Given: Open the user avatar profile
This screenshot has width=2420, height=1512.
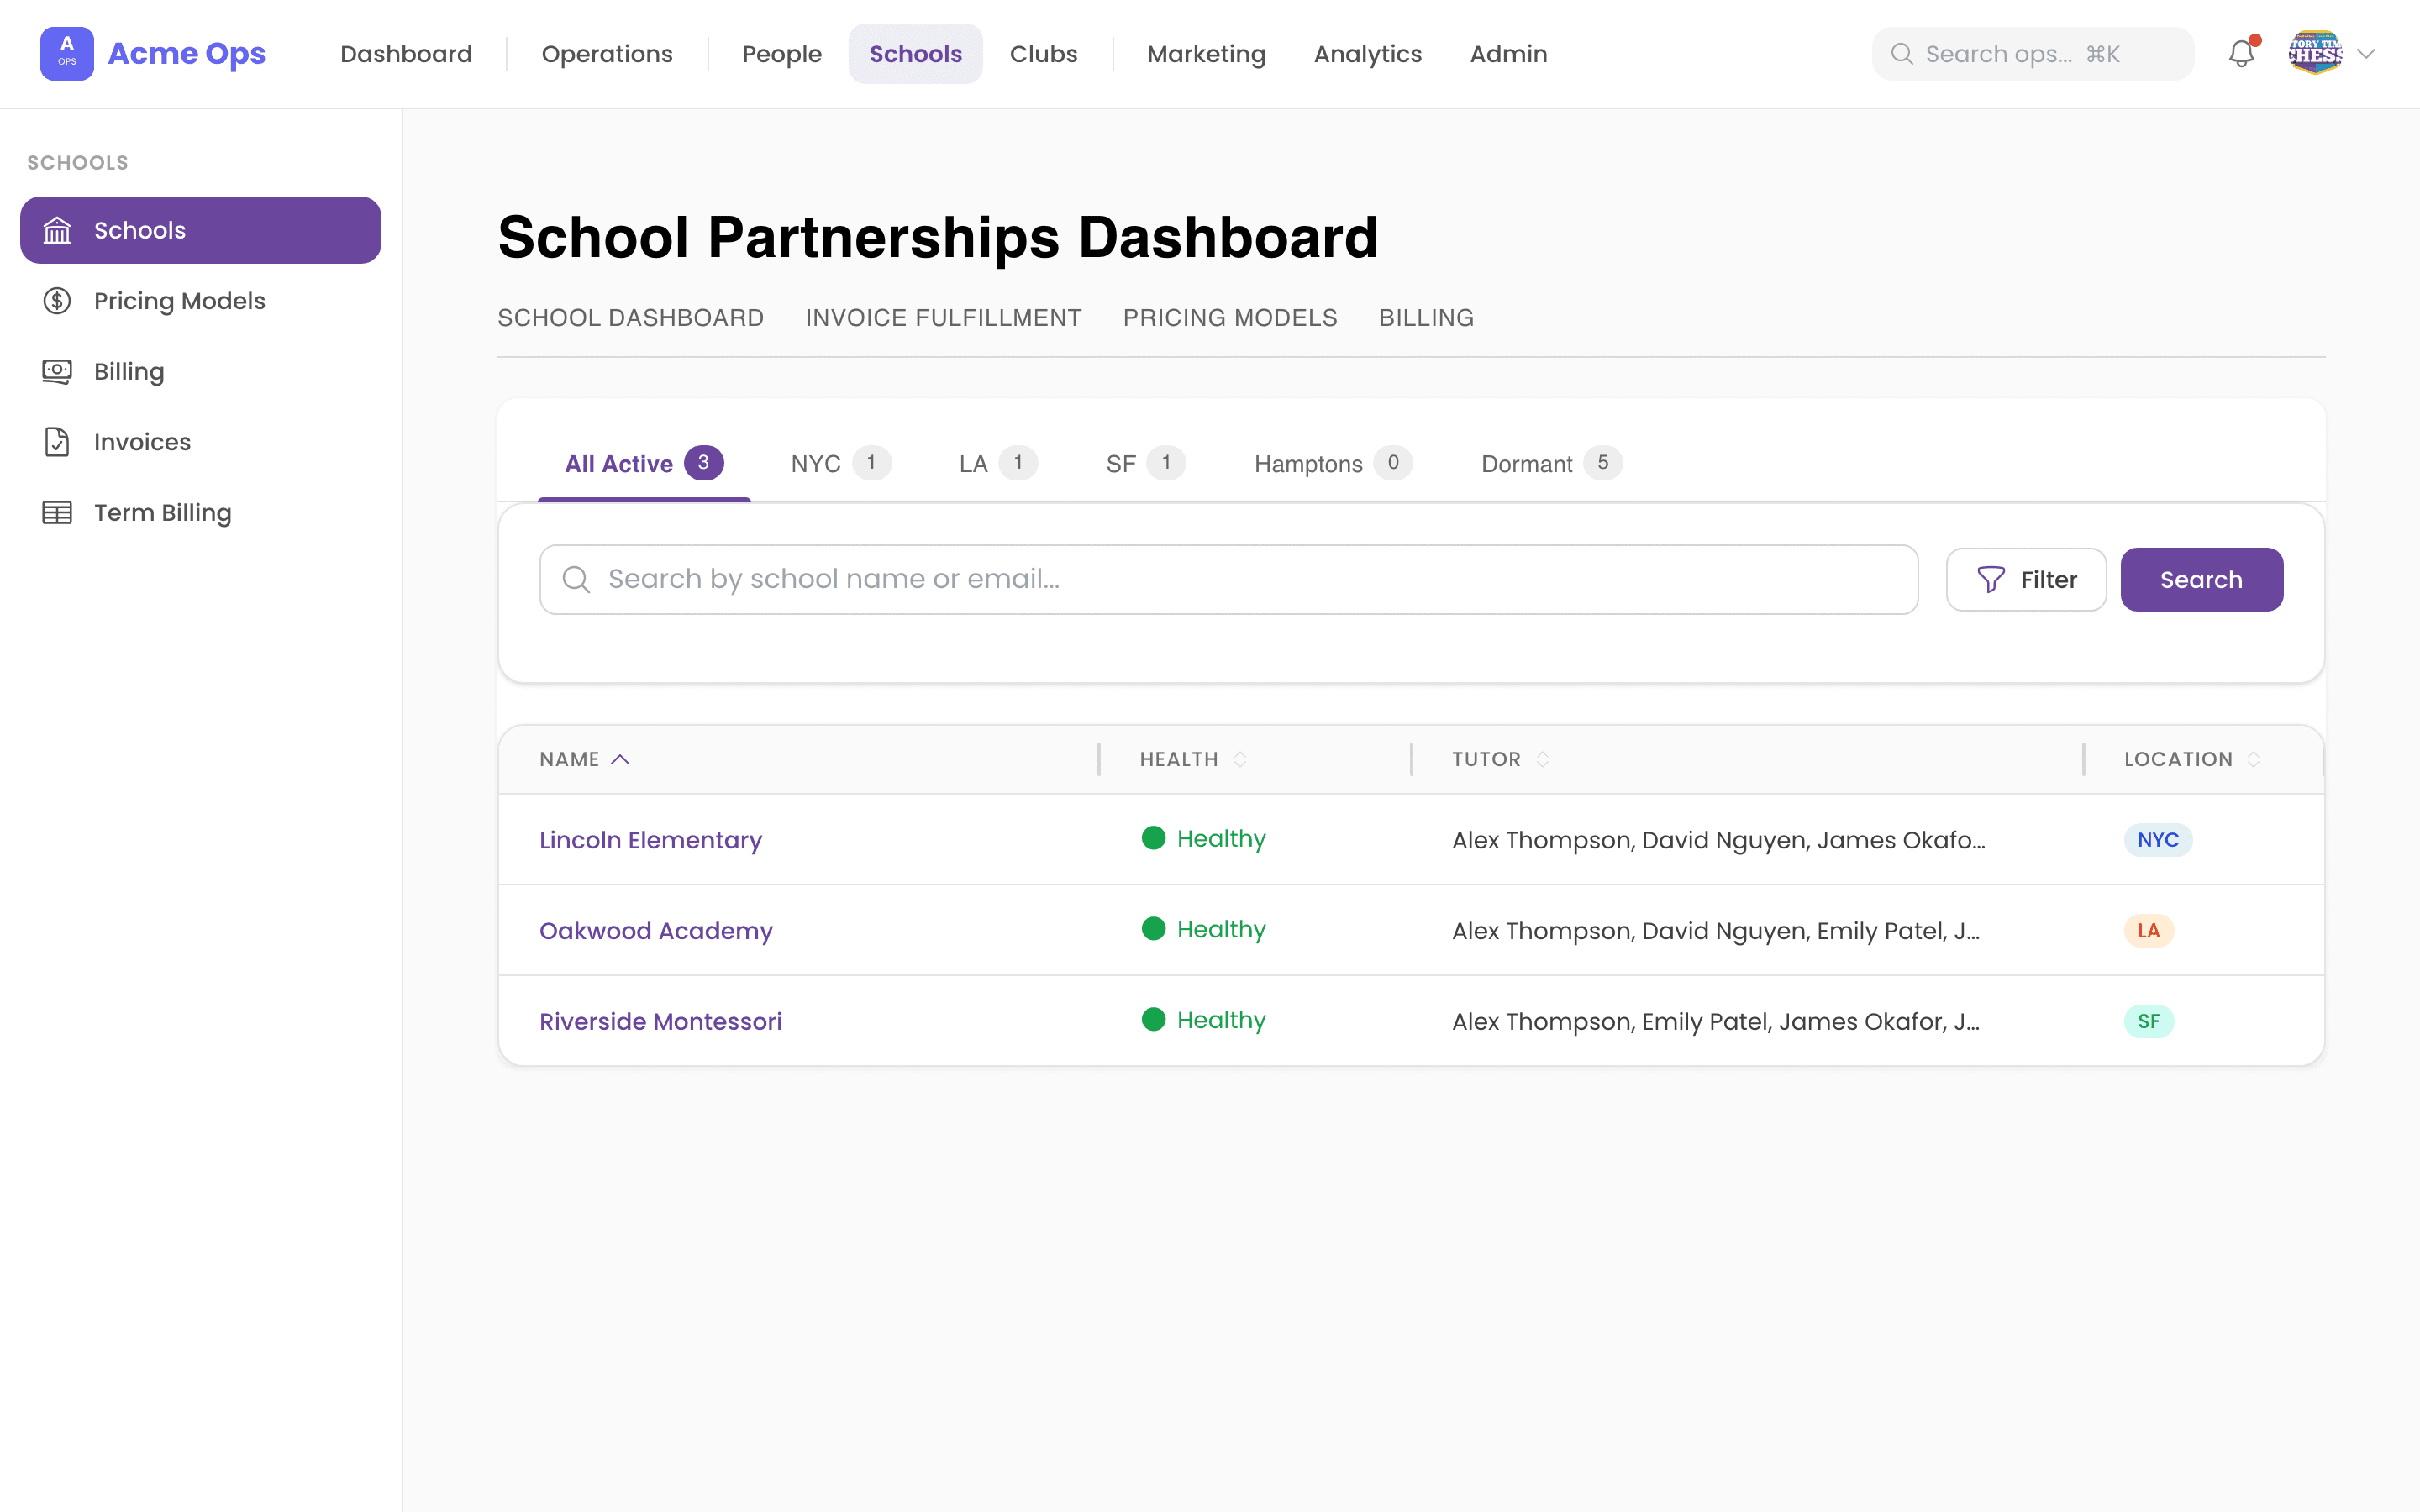Looking at the screenshot, I should pos(2315,53).
